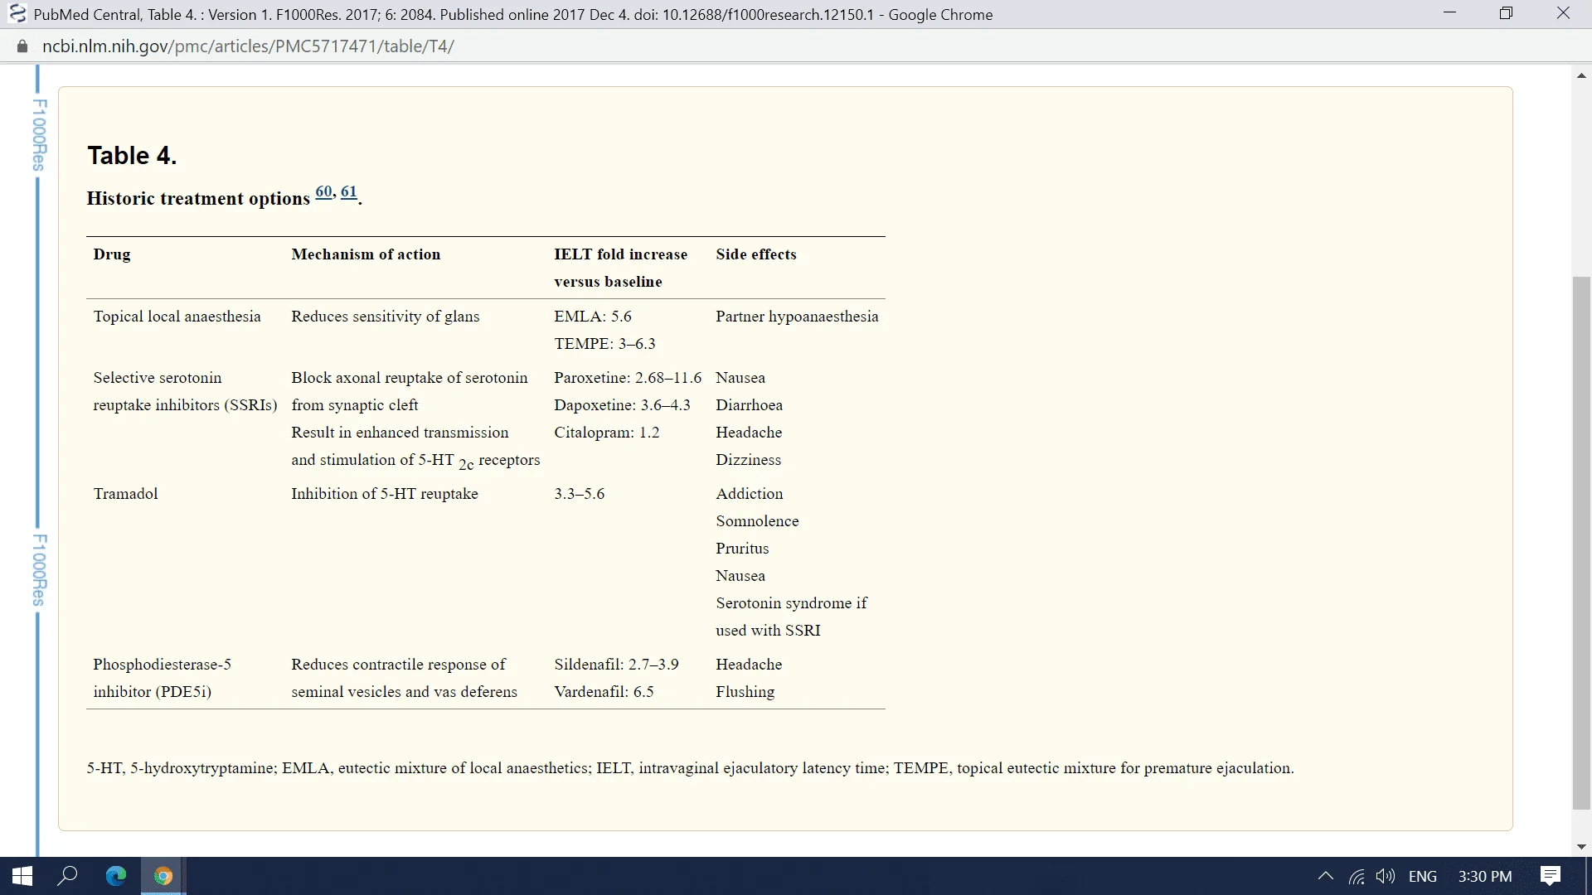Image resolution: width=1592 pixels, height=895 pixels.
Task: Click 'Somnolence' side effect
Action: (x=757, y=521)
